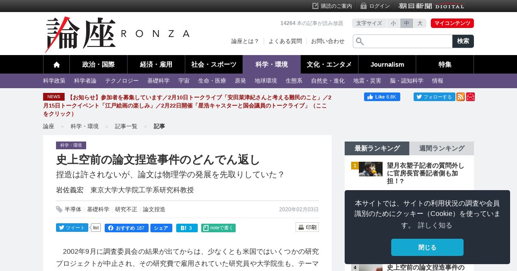Open the 科学者論 subcategory

coord(85,81)
